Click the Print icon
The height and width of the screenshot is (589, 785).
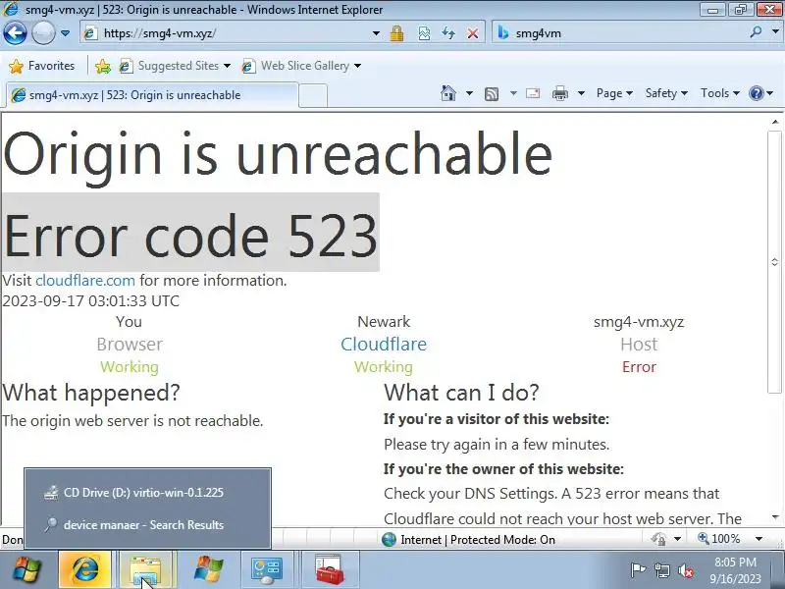(x=559, y=93)
